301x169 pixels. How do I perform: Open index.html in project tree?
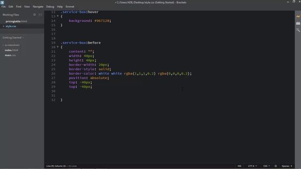pos(11,50)
